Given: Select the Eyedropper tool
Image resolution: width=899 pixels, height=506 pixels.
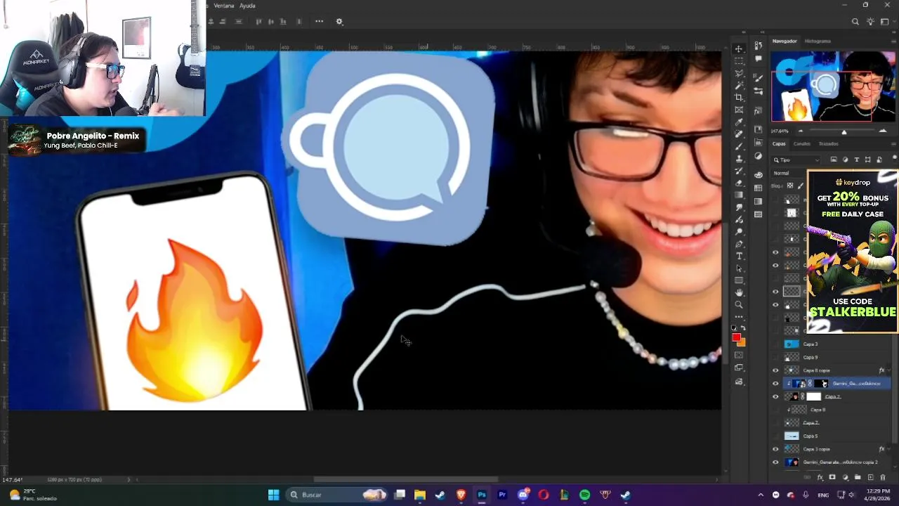Looking at the screenshot, I should [739, 122].
